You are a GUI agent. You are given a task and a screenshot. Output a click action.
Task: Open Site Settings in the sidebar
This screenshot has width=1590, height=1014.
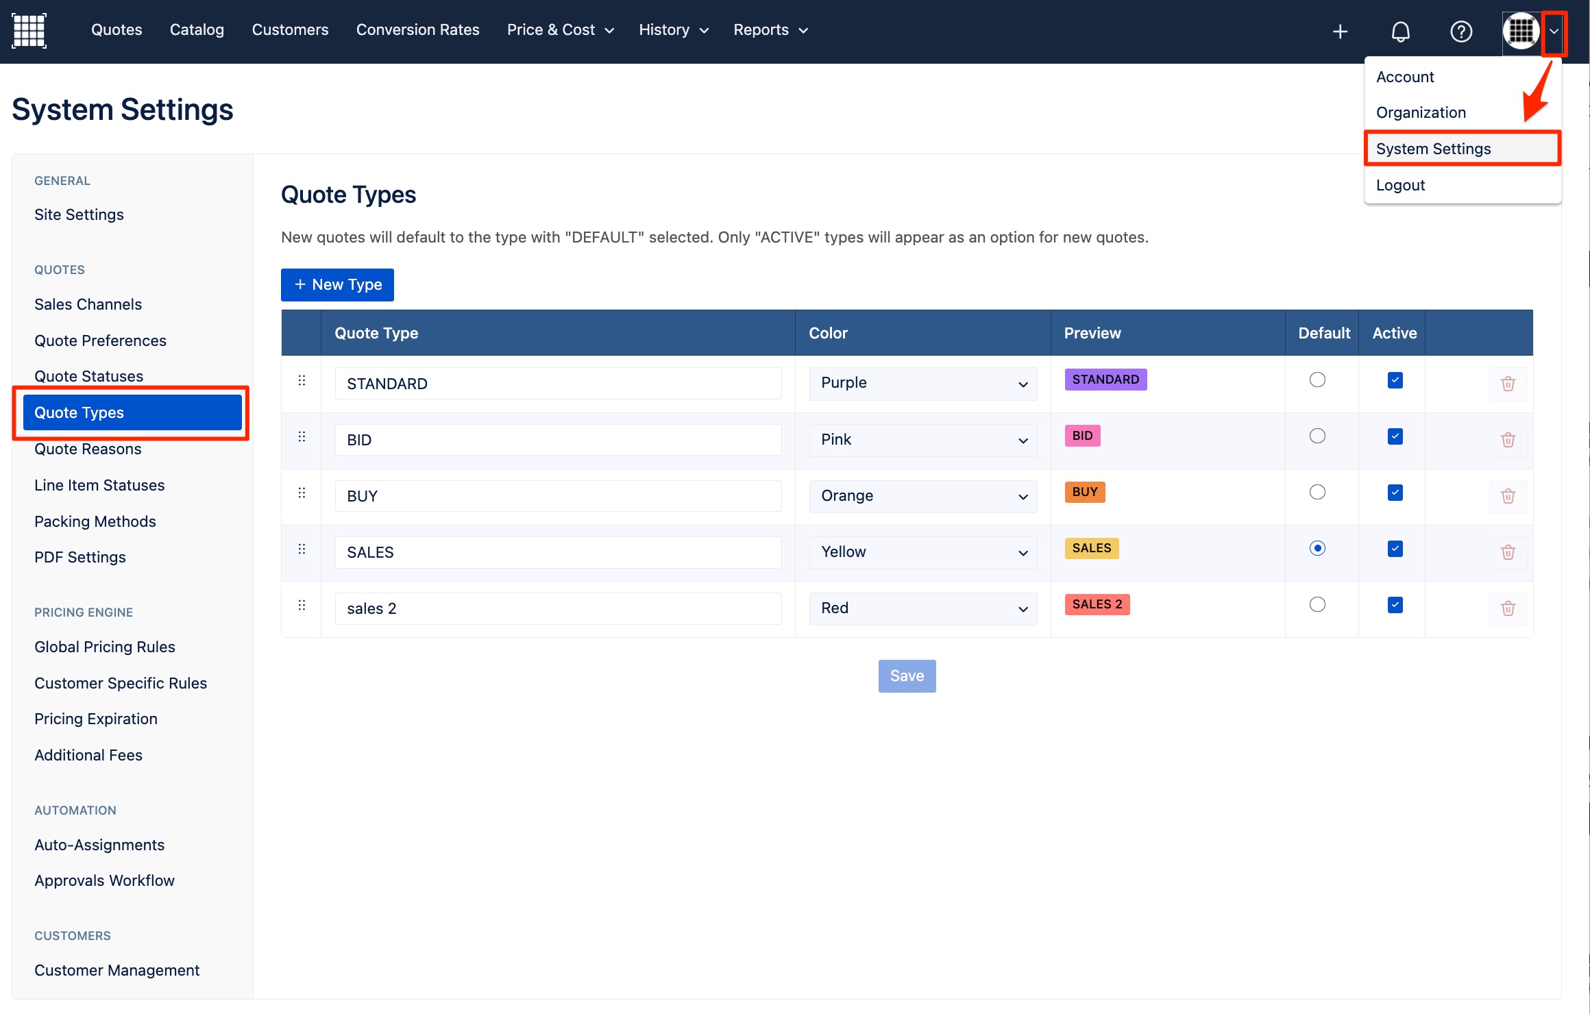tap(79, 214)
